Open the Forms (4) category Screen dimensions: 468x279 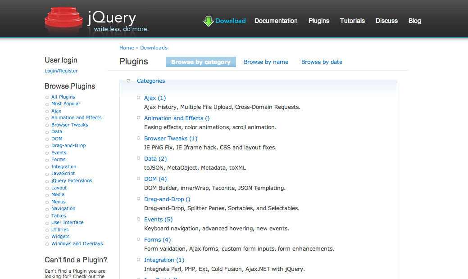(x=157, y=240)
